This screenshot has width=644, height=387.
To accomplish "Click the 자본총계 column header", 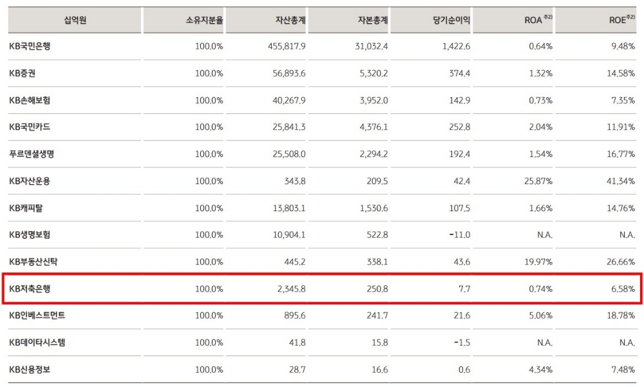I will pyautogui.click(x=372, y=20).
